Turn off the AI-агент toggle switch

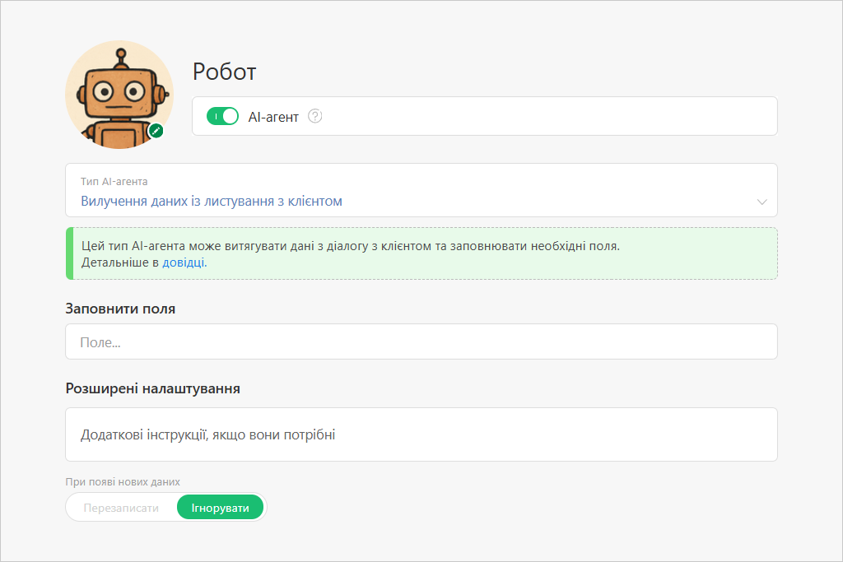point(222,116)
